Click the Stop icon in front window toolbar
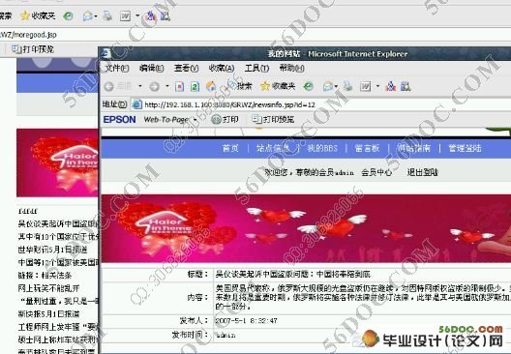Screen dimensions: 511x354 point(180,86)
